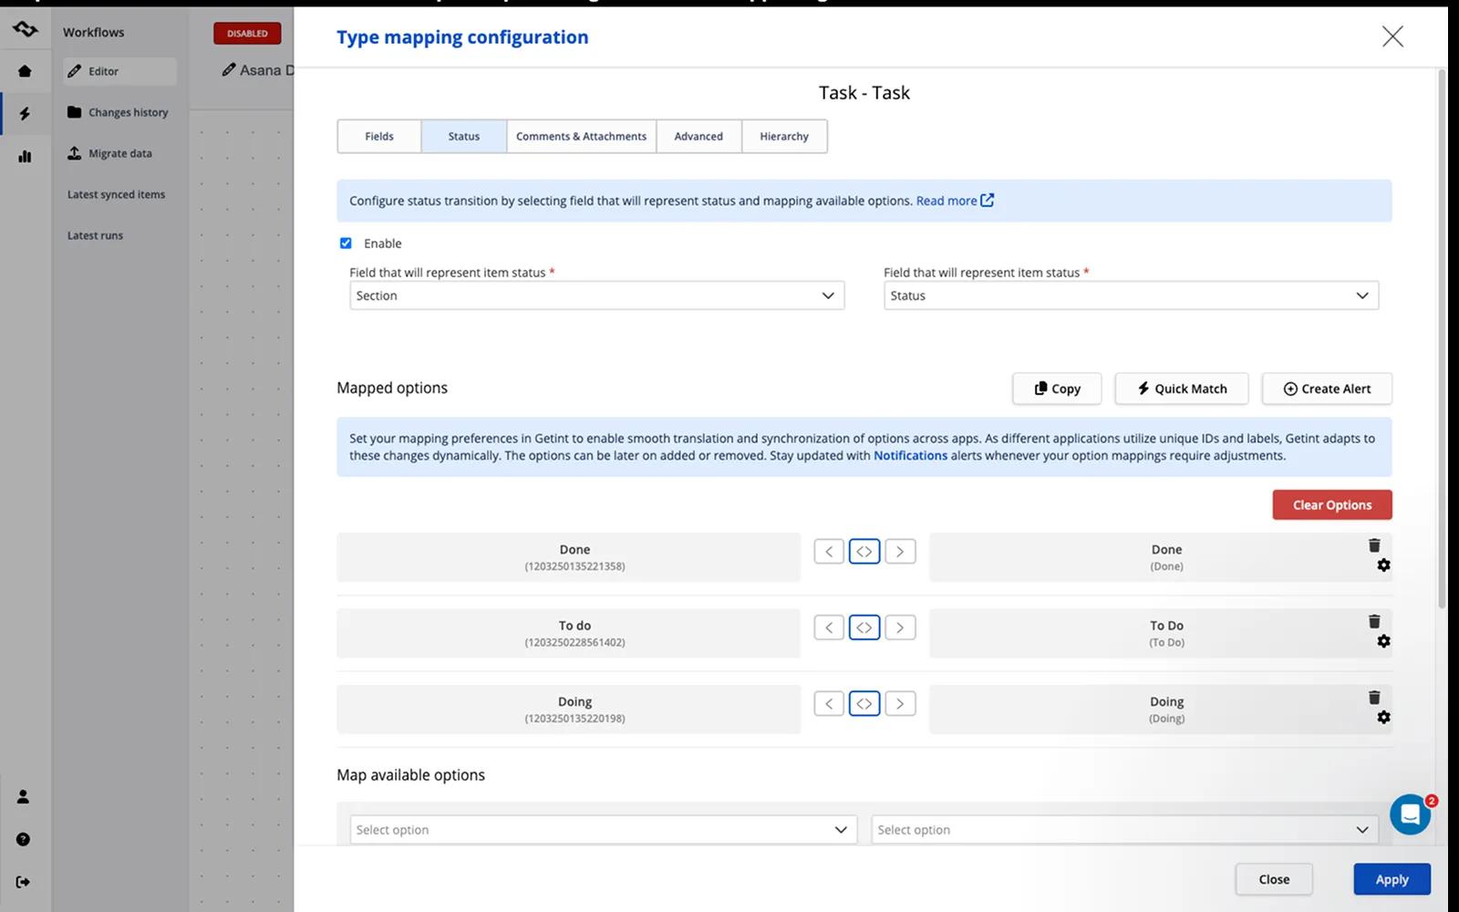This screenshot has width=1459, height=912.
Task: Expand left Select option dropdown
Action: point(604,830)
